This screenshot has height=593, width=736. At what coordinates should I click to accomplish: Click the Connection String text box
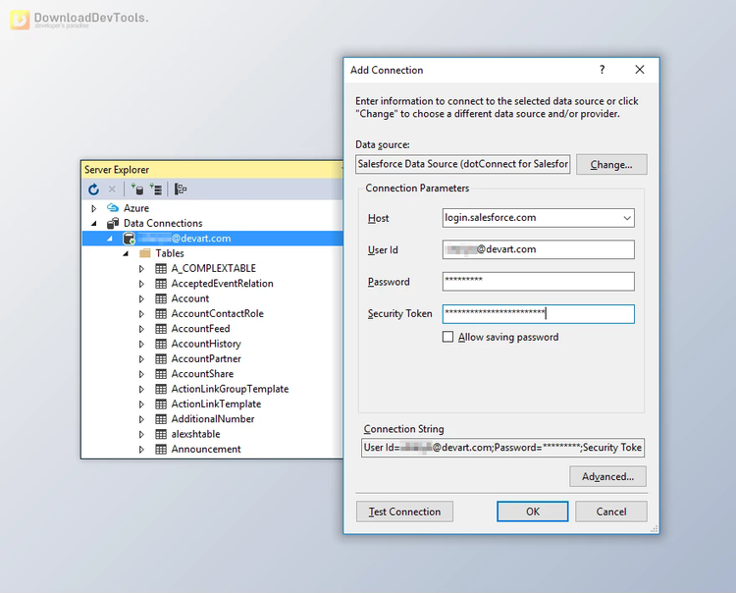(x=502, y=448)
